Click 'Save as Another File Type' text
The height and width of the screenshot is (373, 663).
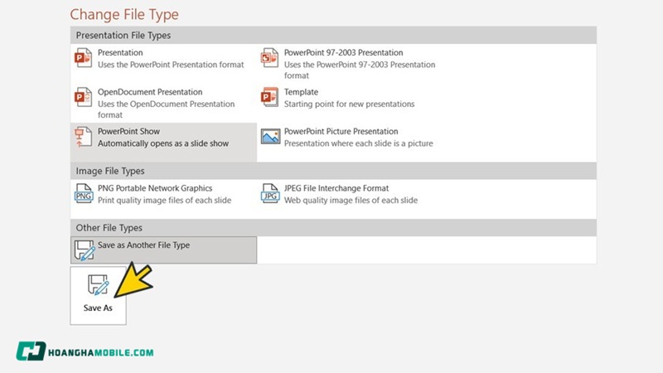[143, 245]
